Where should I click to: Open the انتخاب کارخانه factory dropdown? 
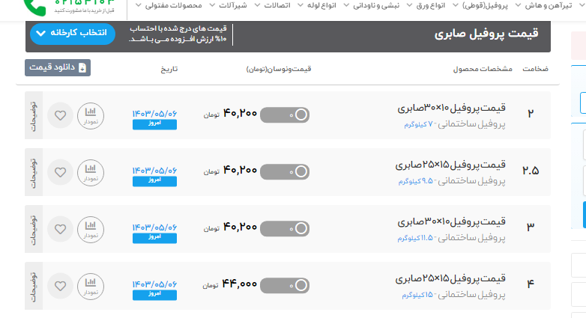[x=73, y=34]
